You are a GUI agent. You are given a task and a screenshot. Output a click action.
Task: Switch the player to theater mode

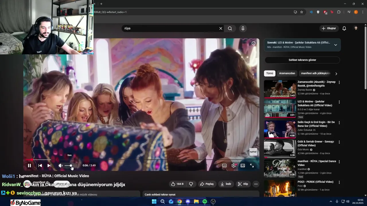coord(243,165)
